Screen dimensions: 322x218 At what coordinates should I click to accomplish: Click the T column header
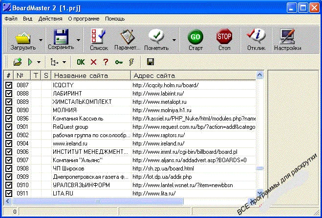pos(36,75)
